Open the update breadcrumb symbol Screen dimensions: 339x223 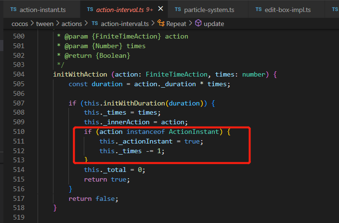coord(213,23)
